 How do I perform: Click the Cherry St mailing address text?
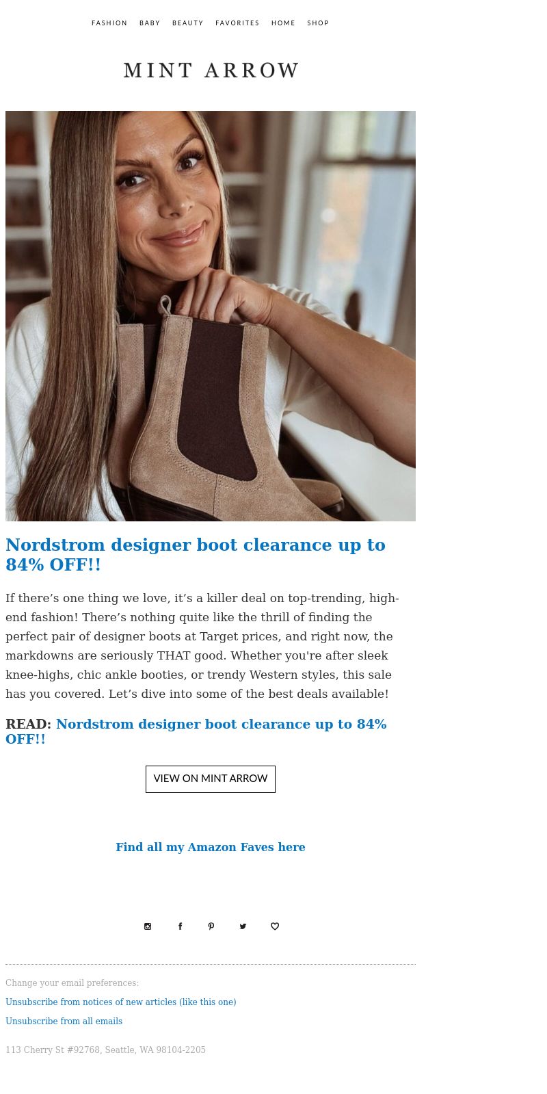click(x=105, y=1050)
